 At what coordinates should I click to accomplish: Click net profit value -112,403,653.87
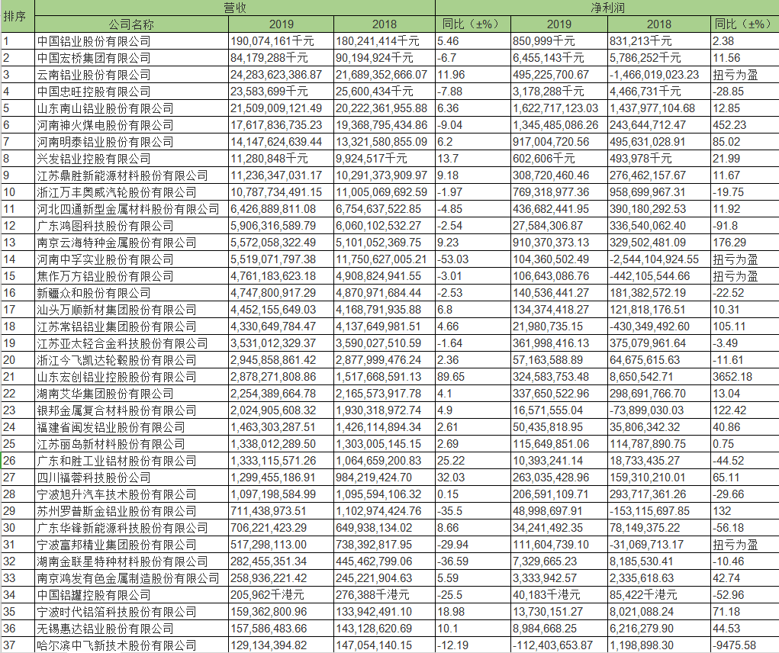[x=559, y=645]
